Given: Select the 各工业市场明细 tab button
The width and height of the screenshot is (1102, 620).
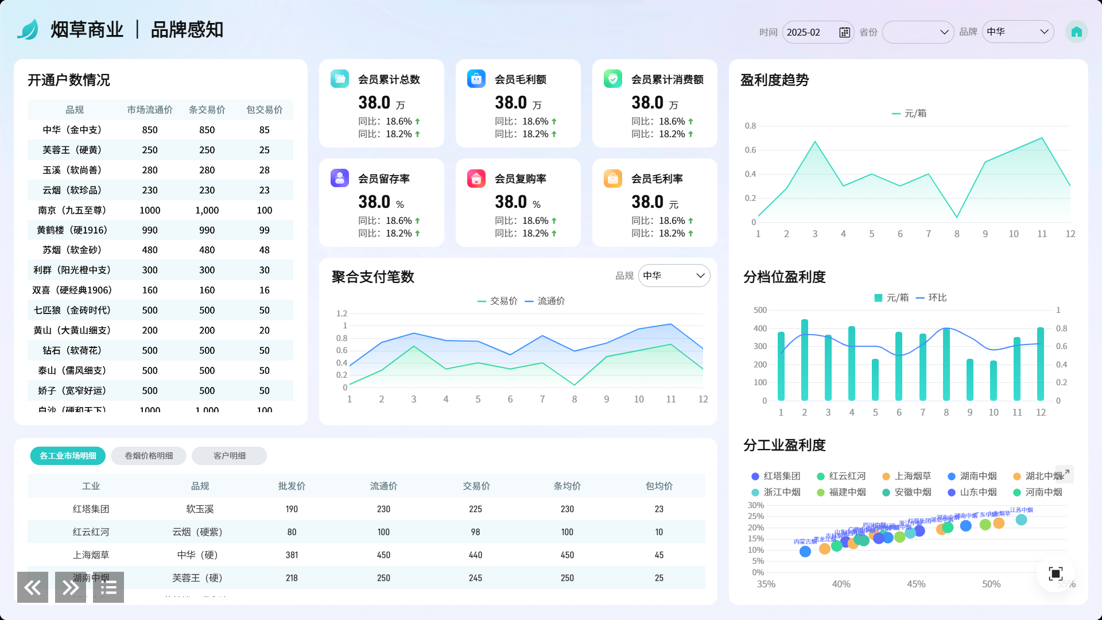Looking at the screenshot, I should click(x=68, y=456).
